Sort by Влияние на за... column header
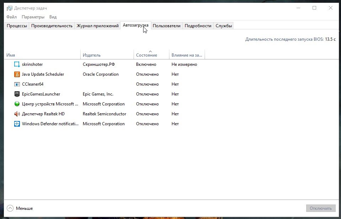341x219 pixels. [187, 55]
